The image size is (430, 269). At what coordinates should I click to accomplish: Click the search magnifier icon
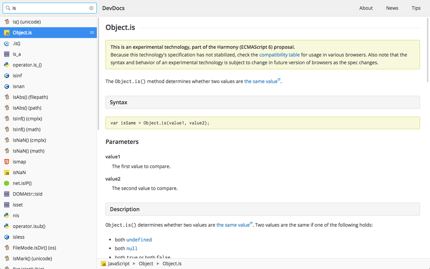[8, 8]
